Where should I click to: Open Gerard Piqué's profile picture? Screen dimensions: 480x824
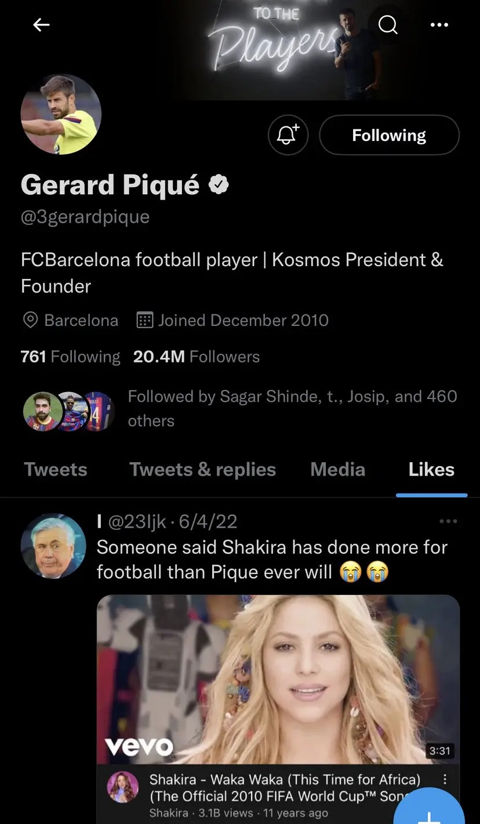(61, 114)
